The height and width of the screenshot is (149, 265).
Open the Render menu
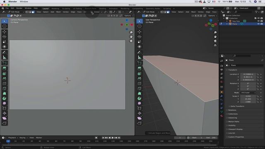pyautogui.click(x=19, y=8)
